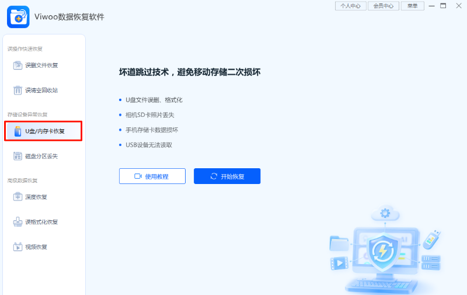Screen dimensions: 467x295
Task: Click the 开始恢复 start recovery button
Action: tap(227, 176)
